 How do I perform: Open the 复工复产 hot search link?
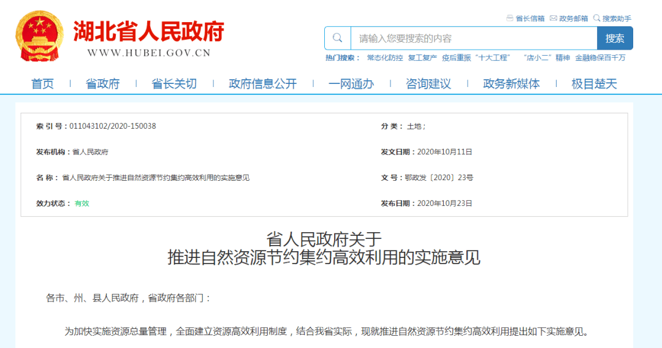[x=422, y=58]
